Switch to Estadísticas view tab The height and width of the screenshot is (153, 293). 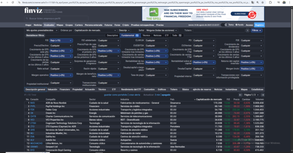pyautogui.click(x=257, y=89)
